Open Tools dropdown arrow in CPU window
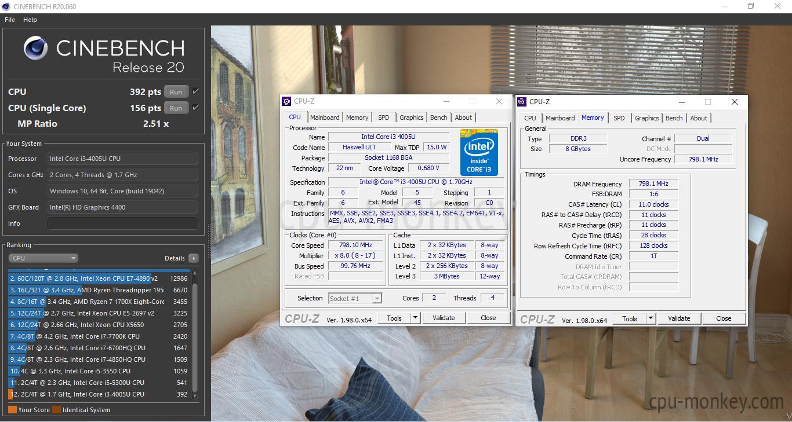Screen dimensions: 792x422 tap(415, 318)
